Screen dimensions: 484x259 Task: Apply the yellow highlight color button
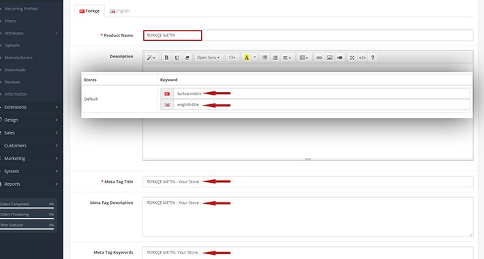click(246, 57)
